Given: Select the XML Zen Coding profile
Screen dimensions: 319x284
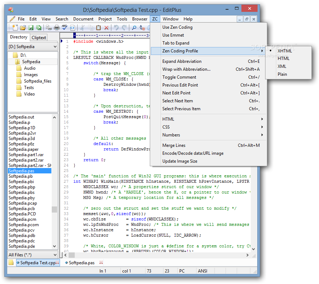Looking at the screenshot, I should (x=288, y=66).
